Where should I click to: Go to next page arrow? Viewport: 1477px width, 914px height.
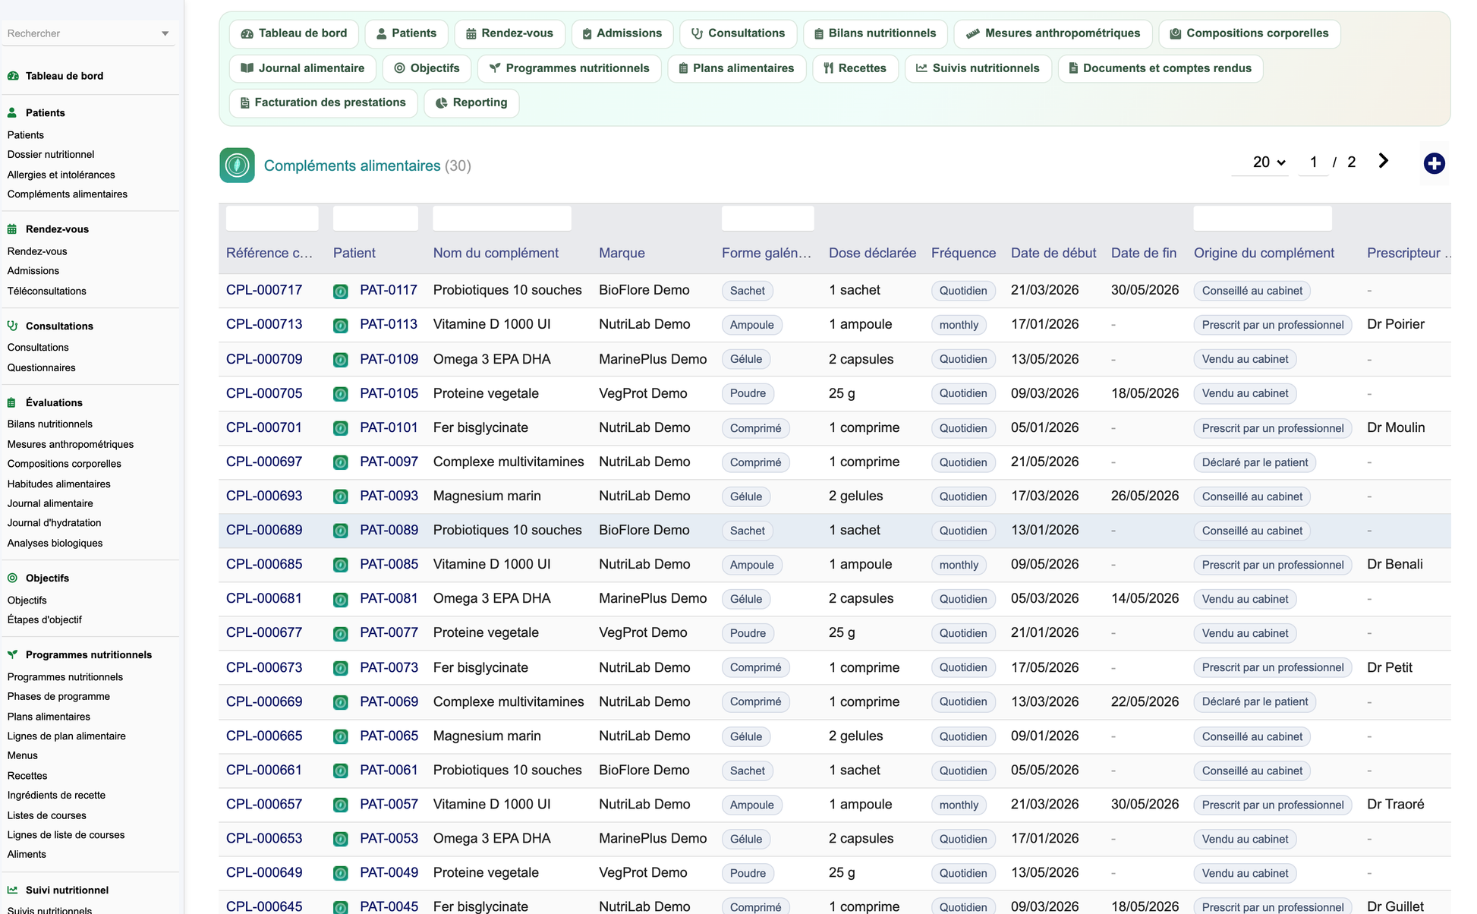point(1383,161)
